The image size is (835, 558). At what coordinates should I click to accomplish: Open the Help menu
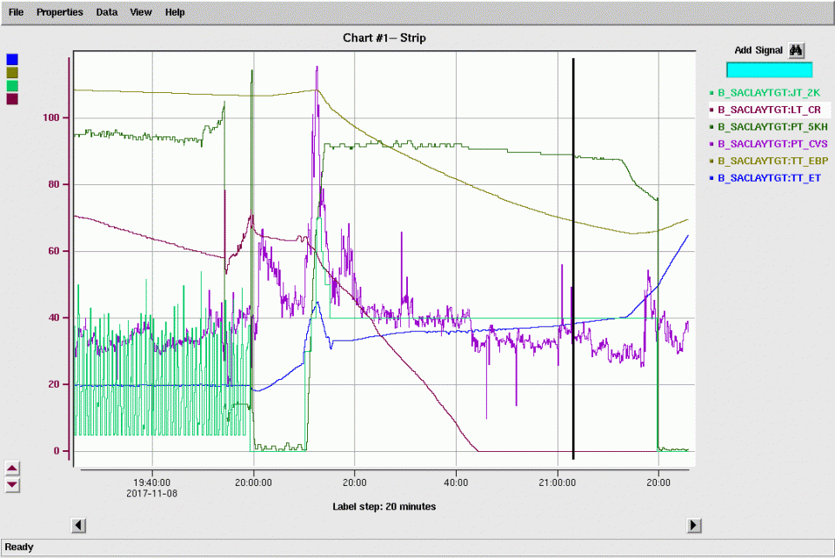tap(175, 12)
